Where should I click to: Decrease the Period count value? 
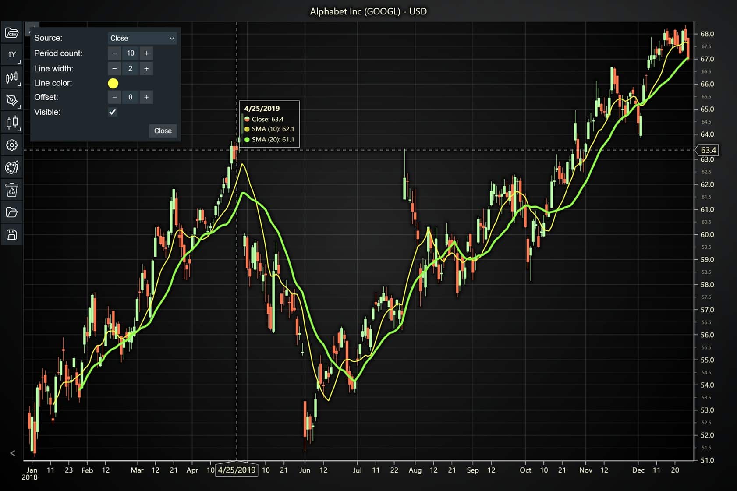114,53
